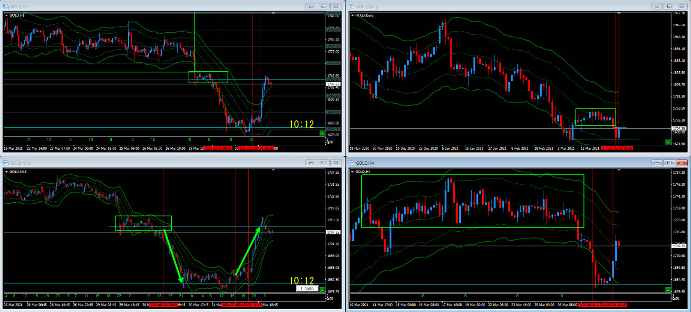Click the 1707.25 current price label in H1
This screenshot has height=312, width=691.
coord(332,84)
